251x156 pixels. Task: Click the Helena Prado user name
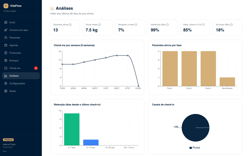coord(9,145)
